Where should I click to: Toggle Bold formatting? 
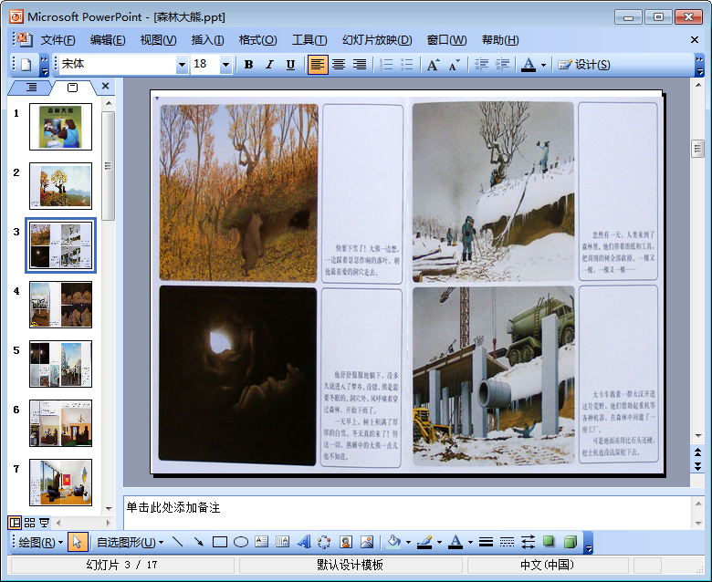pos(248,65)
